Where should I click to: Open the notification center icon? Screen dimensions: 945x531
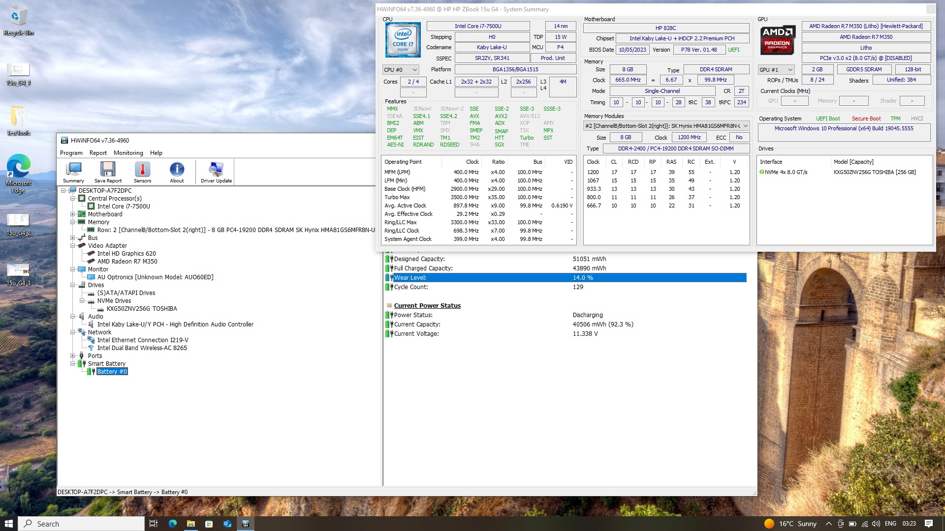[x=929, y=524]
